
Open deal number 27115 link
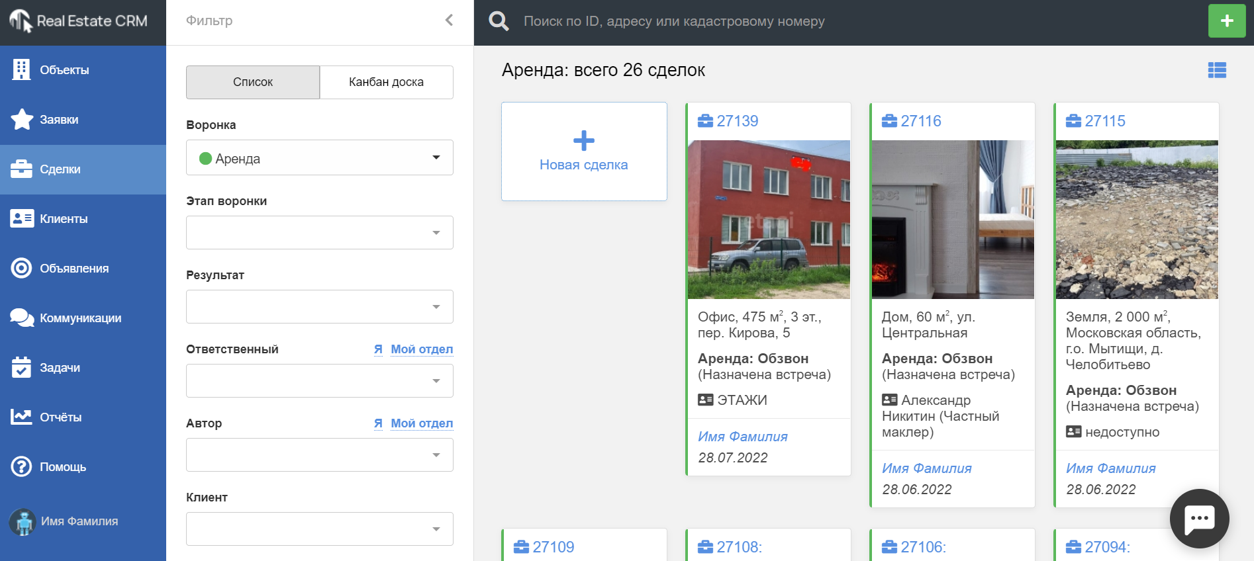tap(1105, 121)
